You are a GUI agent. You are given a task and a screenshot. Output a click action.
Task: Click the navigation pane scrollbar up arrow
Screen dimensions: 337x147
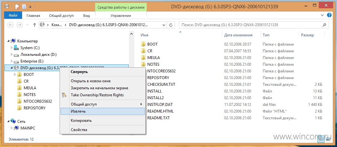point(131,33)
